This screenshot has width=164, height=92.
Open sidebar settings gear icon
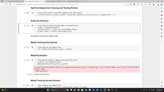pos(162,86)
